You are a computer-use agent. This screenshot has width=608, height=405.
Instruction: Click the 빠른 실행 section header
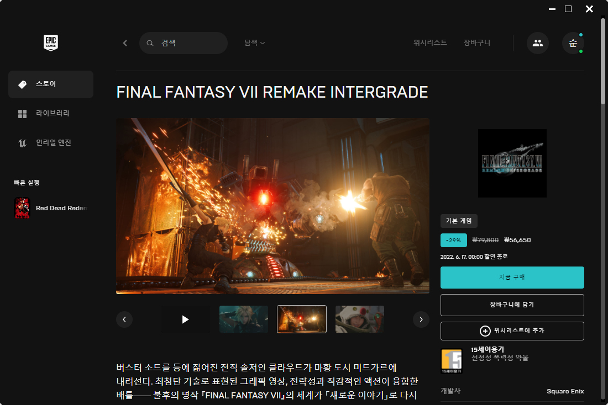coord(27,183)
